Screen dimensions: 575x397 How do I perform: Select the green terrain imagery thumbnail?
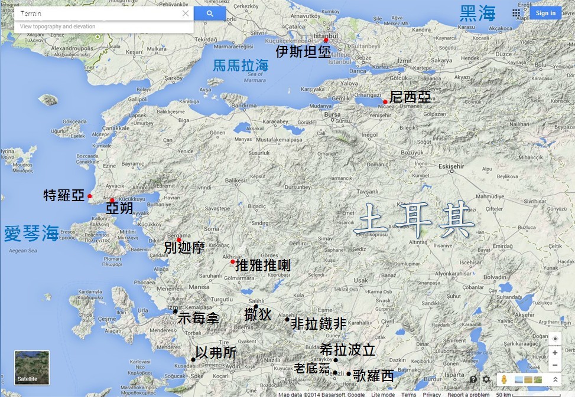point(538,379)
